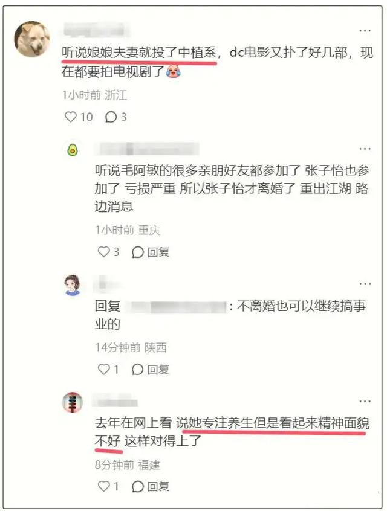The height and width of the screenshot is (511, 387).
Task: Tap the comment text starting 听说毛阿敏
Action: pos(232,188)
